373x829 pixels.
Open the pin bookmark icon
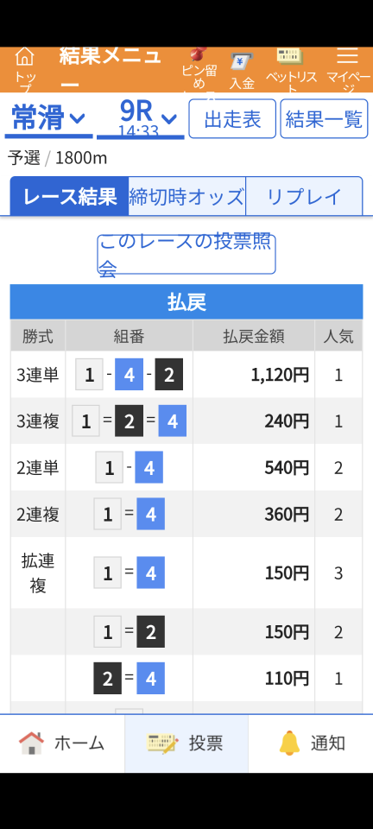pos(199,55)
